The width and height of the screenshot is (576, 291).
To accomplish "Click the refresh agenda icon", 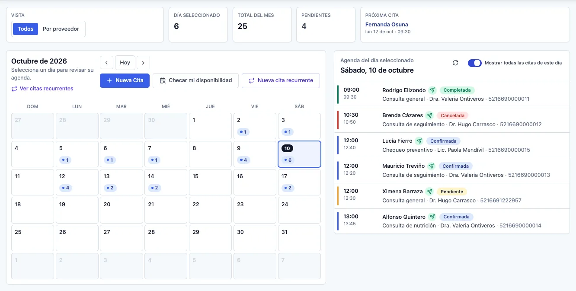I will coord(455,63).
